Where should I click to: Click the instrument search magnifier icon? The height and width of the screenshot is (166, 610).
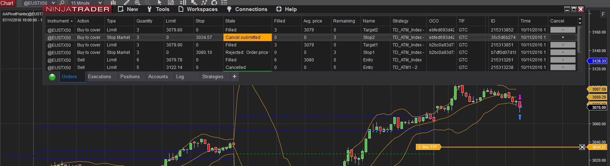click(x=62, y=3)
